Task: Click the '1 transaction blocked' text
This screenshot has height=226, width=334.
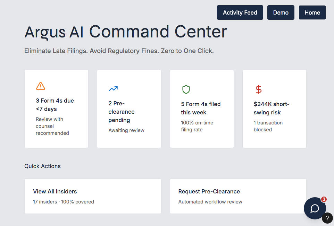Action: [x=268, y=126]
